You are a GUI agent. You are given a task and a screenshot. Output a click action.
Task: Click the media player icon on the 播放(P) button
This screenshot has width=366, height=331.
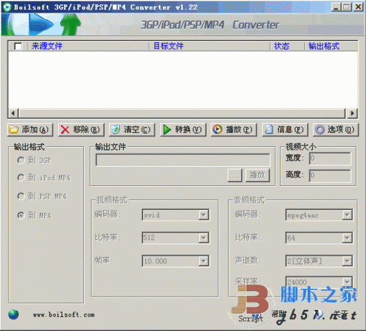(217, 129)
